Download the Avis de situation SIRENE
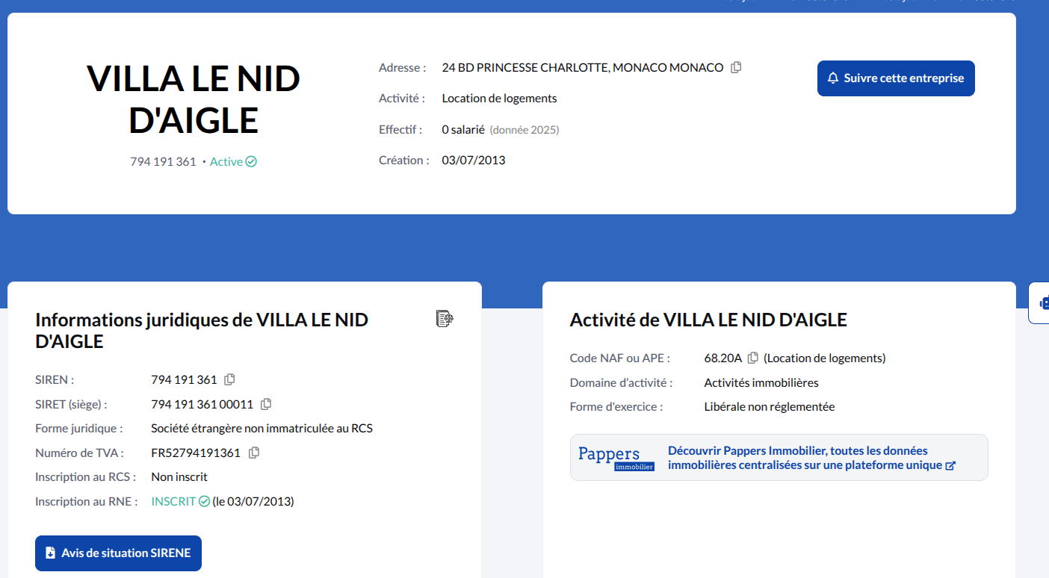 (x=118, y=553)
